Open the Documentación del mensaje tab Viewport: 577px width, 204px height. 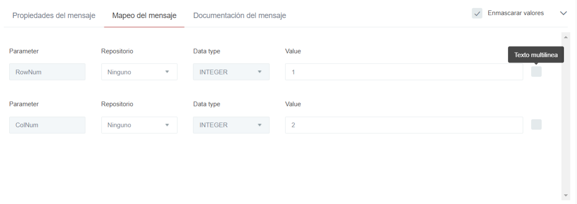tap(239, 16)
